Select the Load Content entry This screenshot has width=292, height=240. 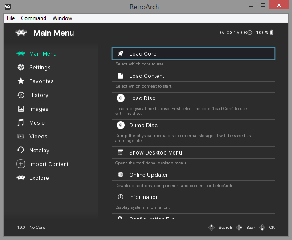pyautogui.click(x=193, y=76)
